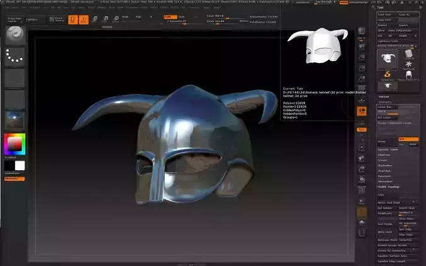Click the Export button in Tool palette

tap(408, 25)
